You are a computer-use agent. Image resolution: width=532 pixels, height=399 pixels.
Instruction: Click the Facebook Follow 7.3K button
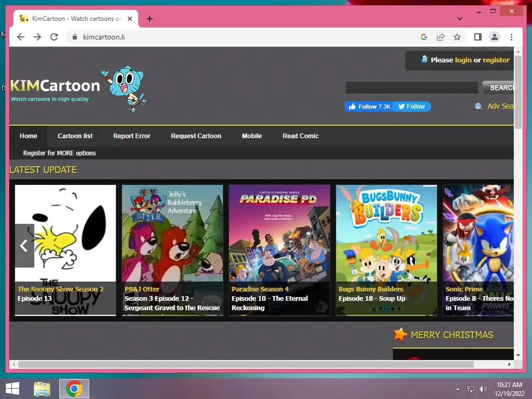(369, 107)
